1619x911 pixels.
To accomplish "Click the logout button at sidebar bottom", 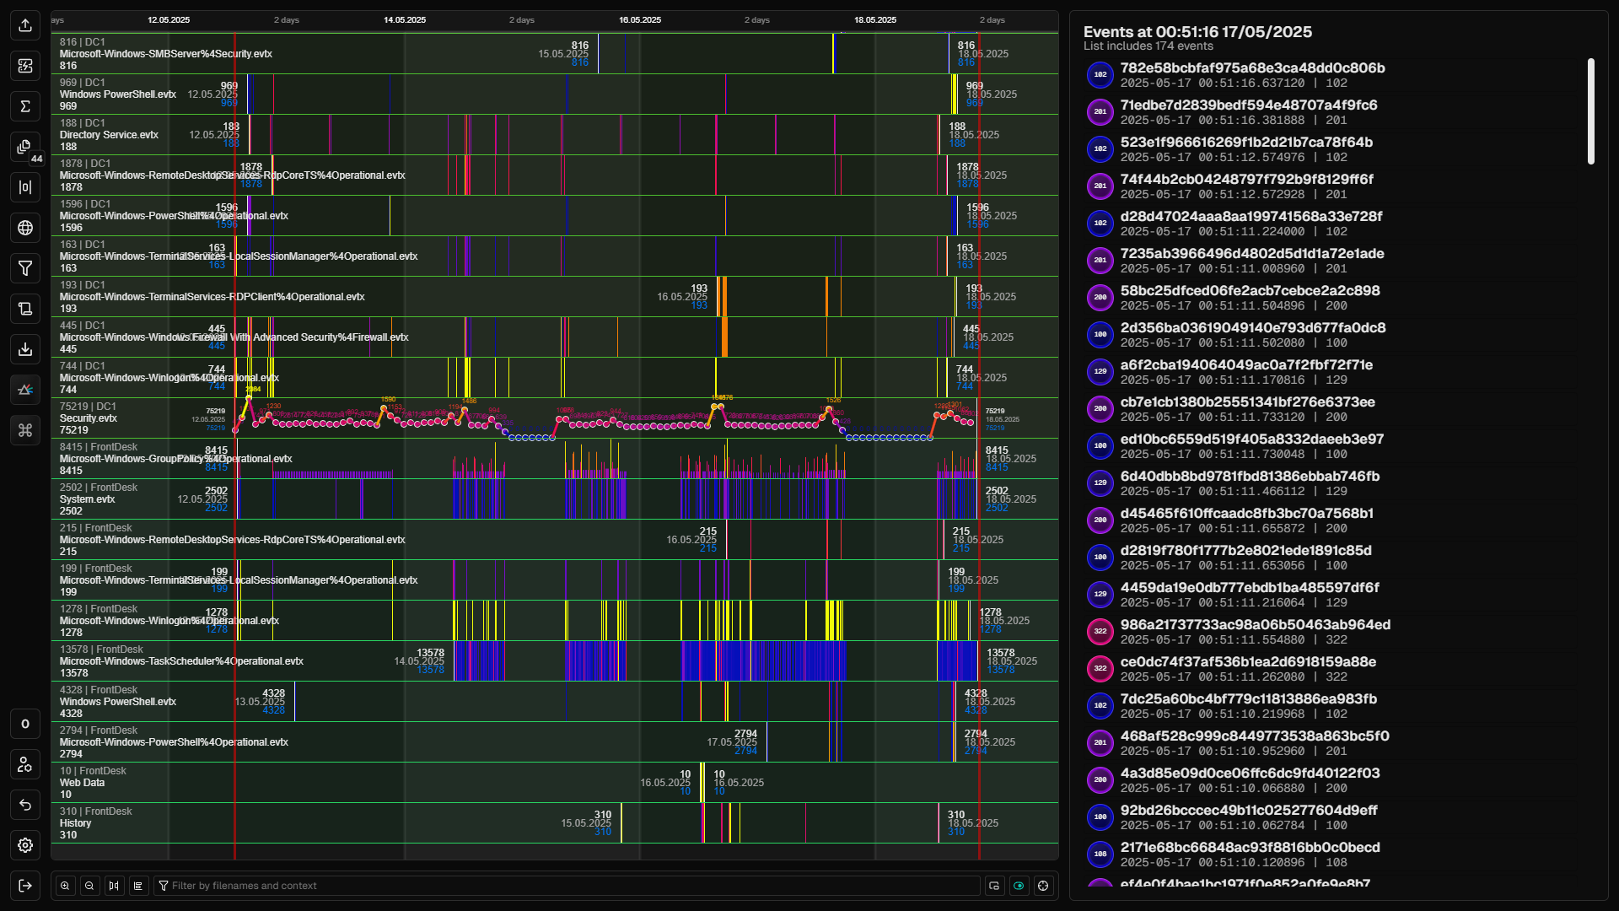I will pyautogui.click(x=25, y=886).
